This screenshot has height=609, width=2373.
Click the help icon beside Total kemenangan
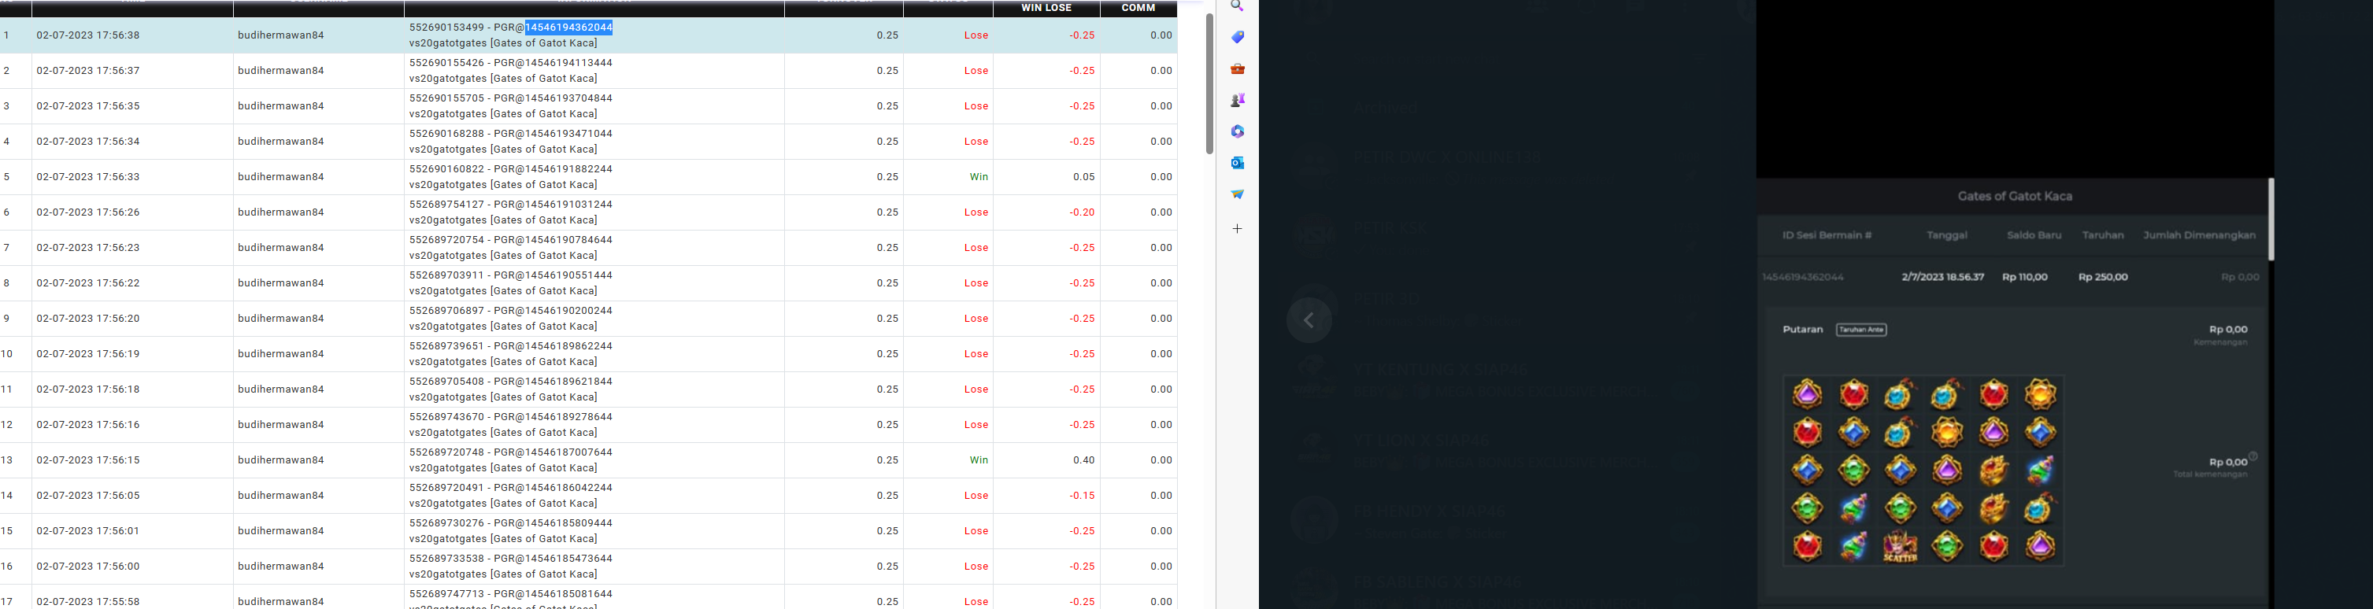2253,456
